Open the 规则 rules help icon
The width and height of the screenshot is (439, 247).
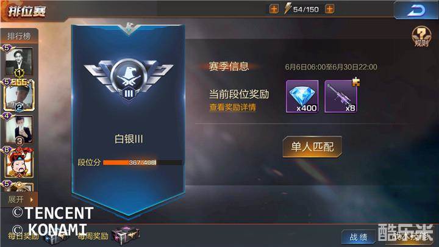pyautogui.click(x=421, y=37)
